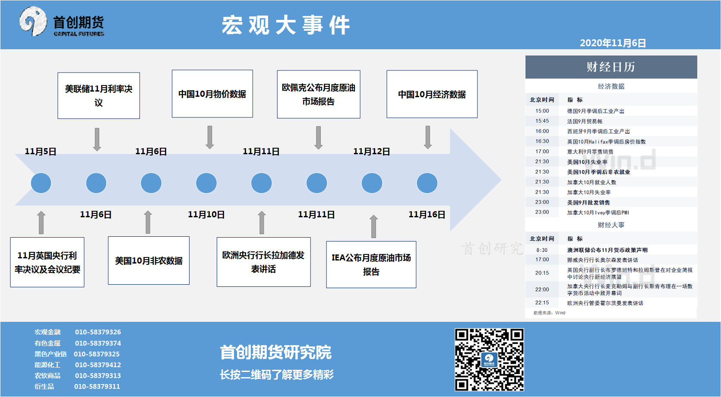Click the IEA公布月度原油市场报告 box
The image size is (721, 397).
point(371,264)
